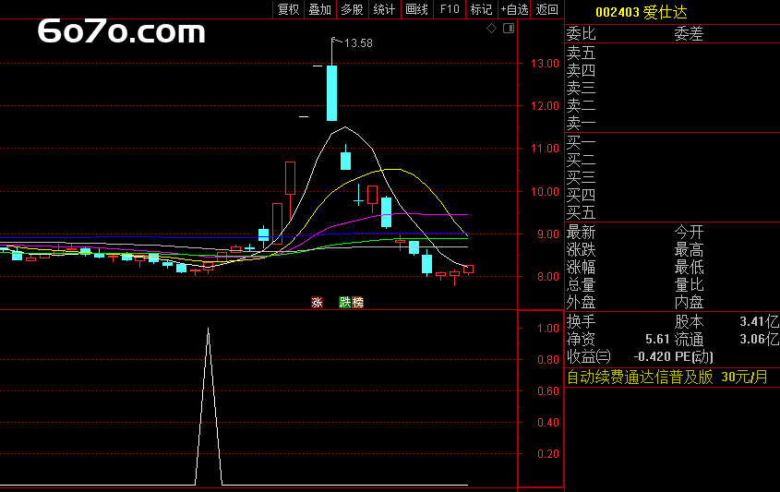Click the 股本 value 3.41亿
Image resolution: width=780 pixels, height=492 pixels.
(759, 322)
